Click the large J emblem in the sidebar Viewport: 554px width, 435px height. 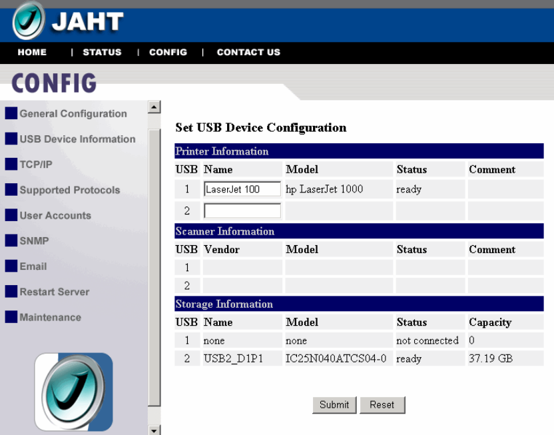coord(74,391)
